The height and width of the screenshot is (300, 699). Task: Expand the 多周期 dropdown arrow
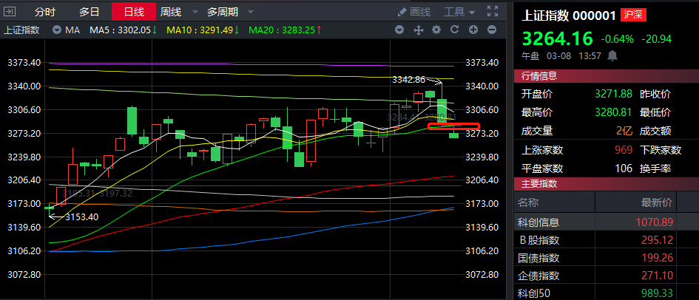point(251,12)
